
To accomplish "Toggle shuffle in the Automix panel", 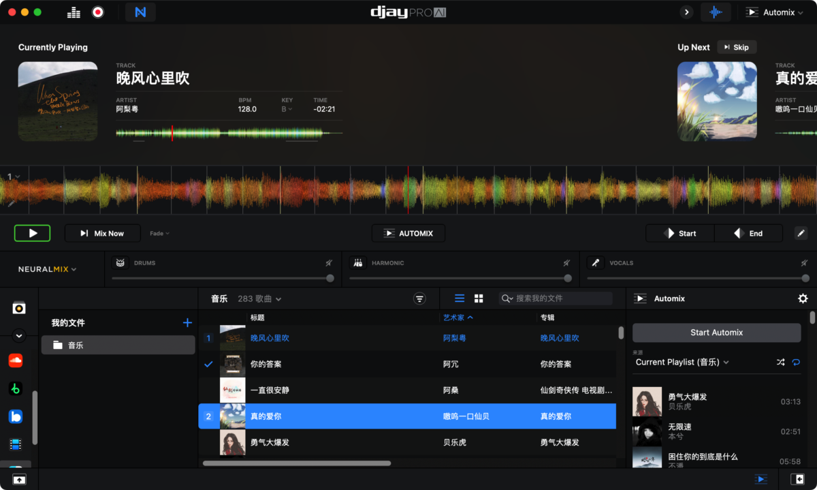I will [780, 362].
